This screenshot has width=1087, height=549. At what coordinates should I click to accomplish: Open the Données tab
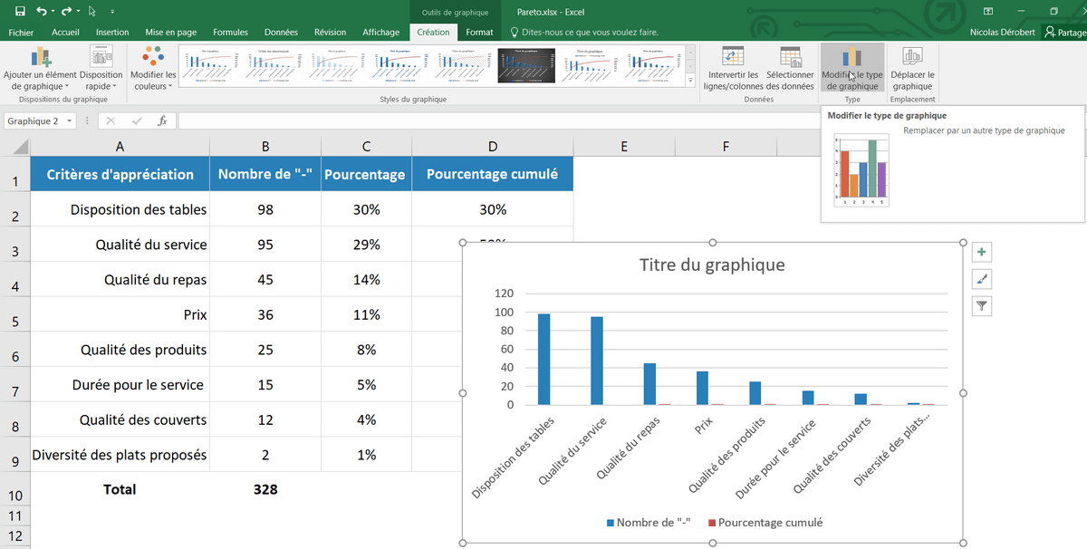[x=281, y=32]
